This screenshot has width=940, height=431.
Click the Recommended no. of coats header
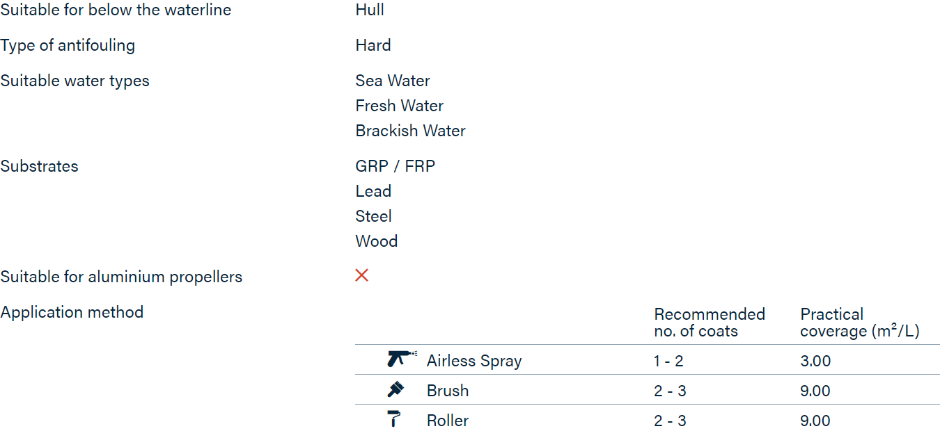click(x=710, y=323)
